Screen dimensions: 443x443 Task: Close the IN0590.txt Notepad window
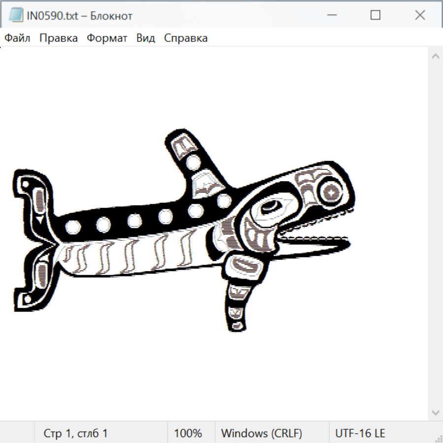[419, 15]
